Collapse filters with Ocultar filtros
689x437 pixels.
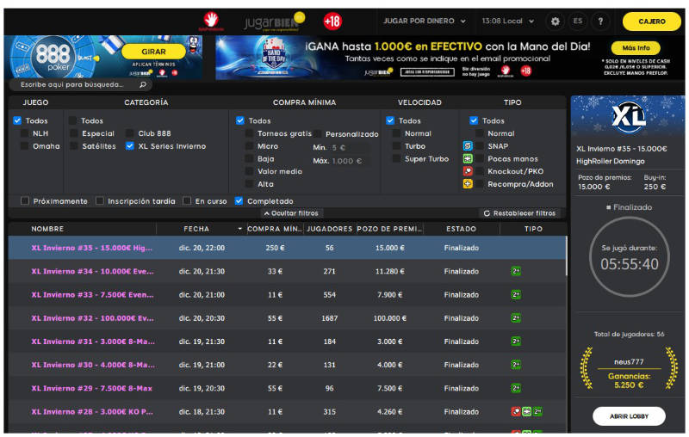[291, 213]
